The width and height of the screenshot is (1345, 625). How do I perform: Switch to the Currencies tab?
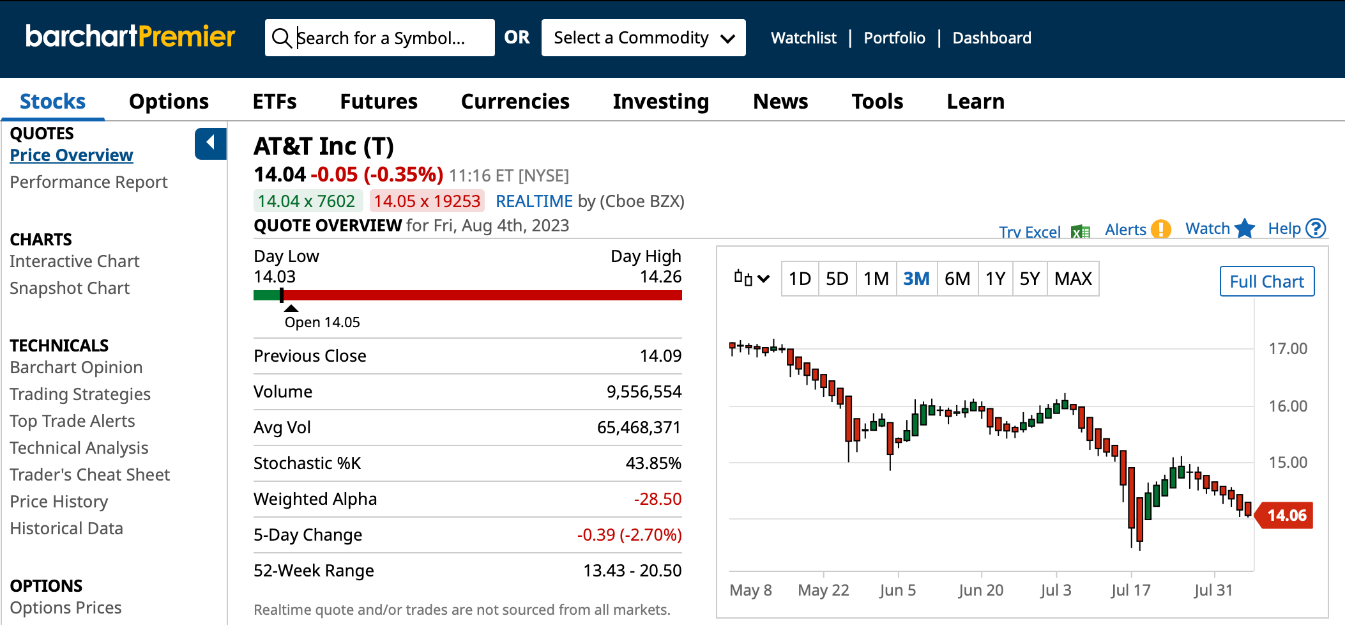tap(515, 101)
